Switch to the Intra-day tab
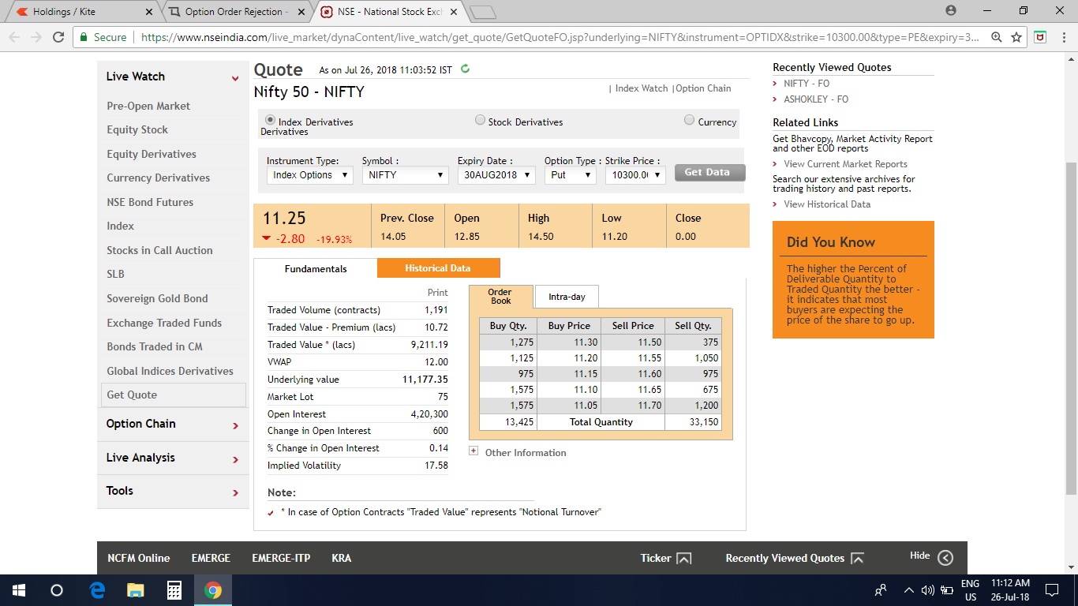This screenshot has height=606, width=1078. point(567,297)
